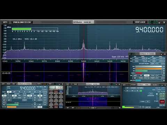Toggle TCTR in the RX Control title bar

point(50,84)
